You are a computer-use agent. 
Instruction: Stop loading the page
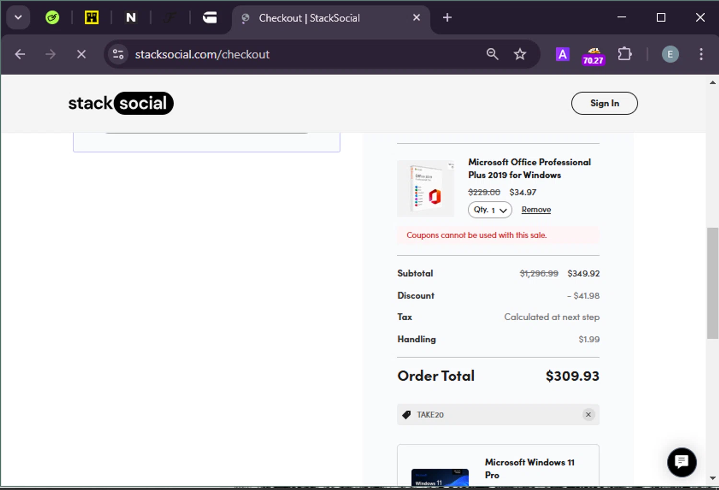pos(81,54)
